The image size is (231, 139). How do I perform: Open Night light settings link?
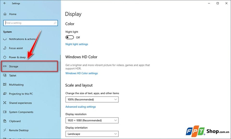(x=77, y=44)
